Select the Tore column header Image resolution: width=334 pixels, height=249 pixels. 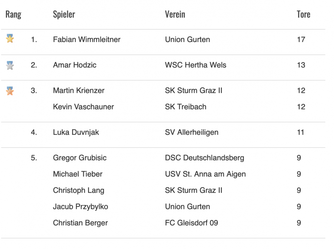[304, 14]
